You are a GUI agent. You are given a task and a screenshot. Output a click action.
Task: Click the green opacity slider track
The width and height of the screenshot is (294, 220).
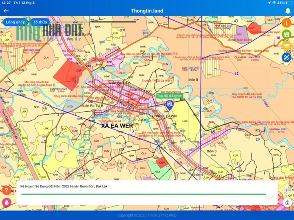(143, 194)
